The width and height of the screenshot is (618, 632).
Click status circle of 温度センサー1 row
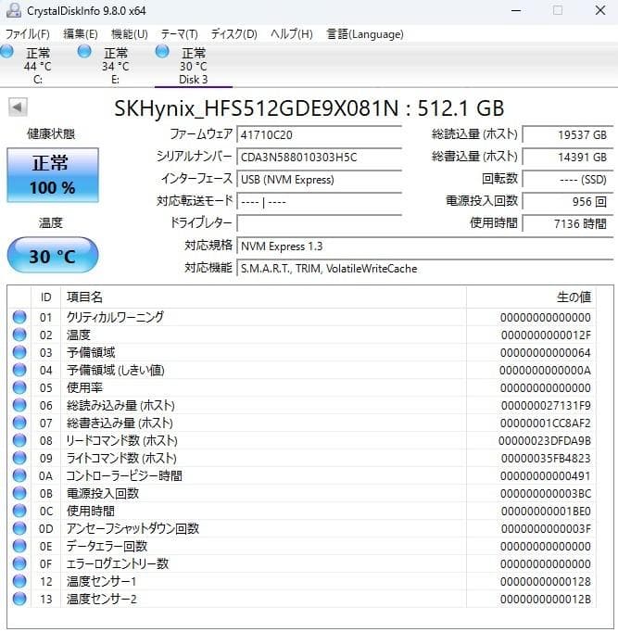coord(19,581)
